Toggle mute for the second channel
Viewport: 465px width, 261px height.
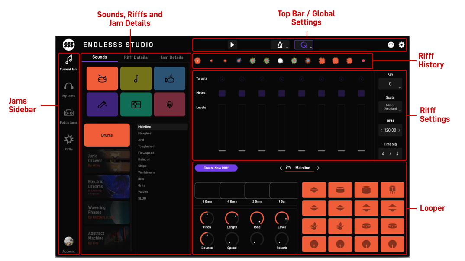click(242, 93)
